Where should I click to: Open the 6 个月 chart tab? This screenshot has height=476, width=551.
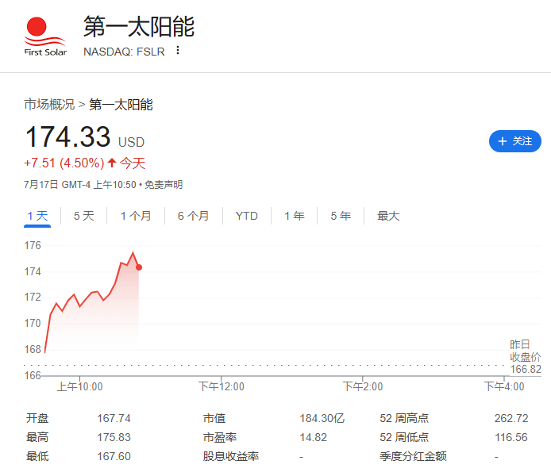point(193,216)
